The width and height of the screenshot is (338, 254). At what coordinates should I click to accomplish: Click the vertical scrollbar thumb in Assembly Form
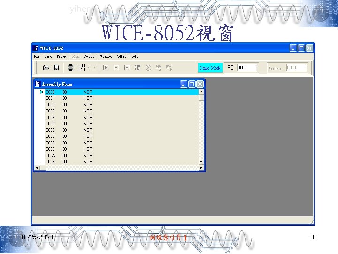(201, 98)
